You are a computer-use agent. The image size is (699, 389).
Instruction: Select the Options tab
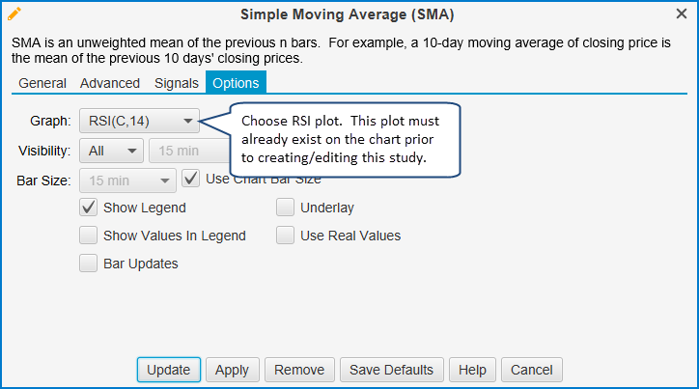point(236,84)
